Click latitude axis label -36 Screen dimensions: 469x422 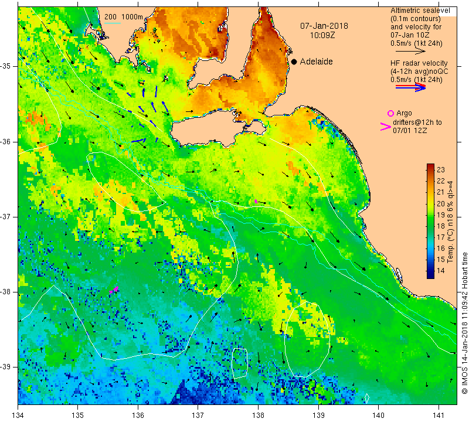pos(5,141)
